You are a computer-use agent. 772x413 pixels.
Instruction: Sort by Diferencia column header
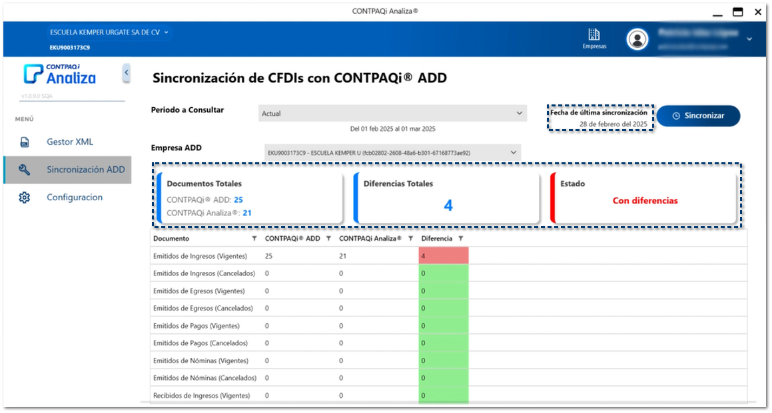click(437, 239)
